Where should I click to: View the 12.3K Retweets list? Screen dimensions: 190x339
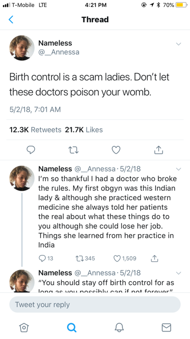pyautogui.click(x=35, y=130)
